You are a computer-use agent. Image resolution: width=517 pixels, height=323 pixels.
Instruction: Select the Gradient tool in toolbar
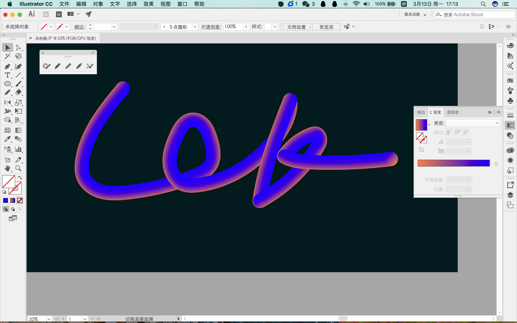pos(19,130)
